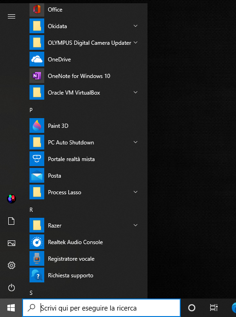This screenshot has width=236, height=317.
Task: Select the OneDrive entry text
Action: (x=59, y=60)
